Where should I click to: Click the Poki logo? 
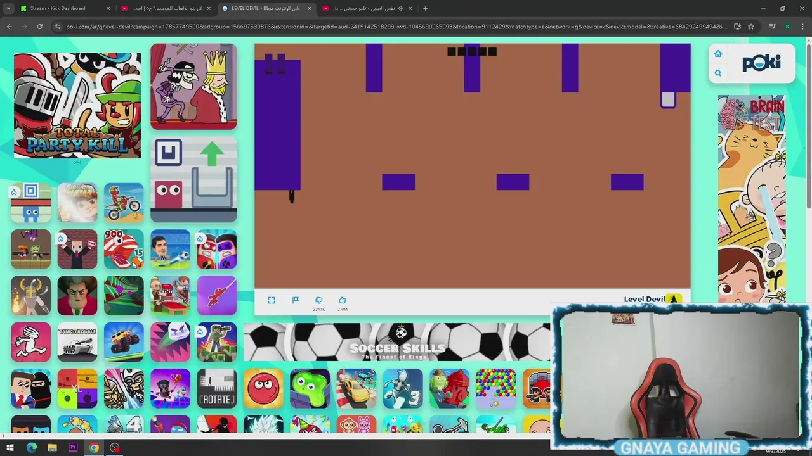tap(761, 63)
